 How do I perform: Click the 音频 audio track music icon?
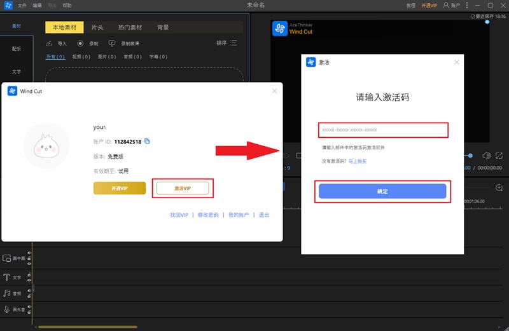(x=7, y=294)
